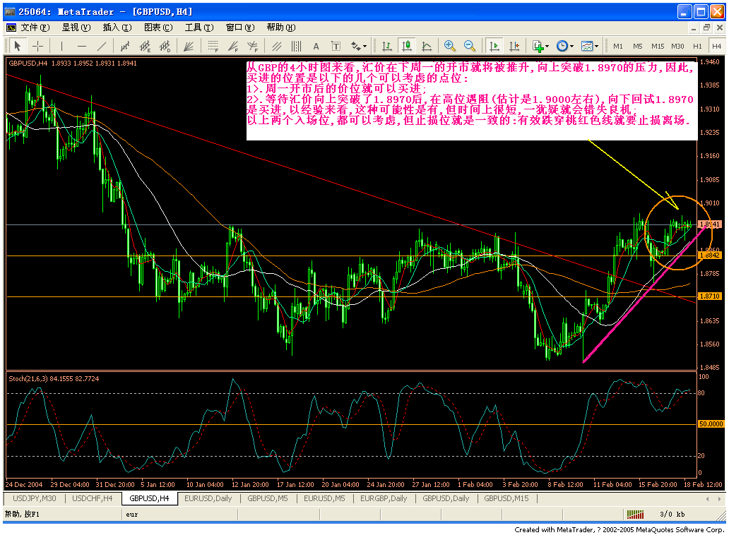Switch to H1 timeframe

[x=697, y=46]
